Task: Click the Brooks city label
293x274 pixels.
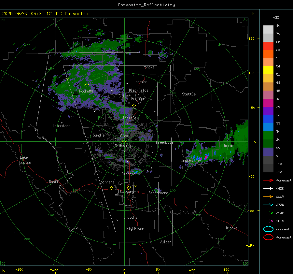Action: coord(231,228)
